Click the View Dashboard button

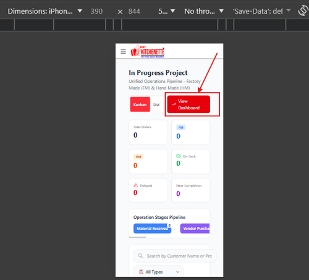pos(188,104)
